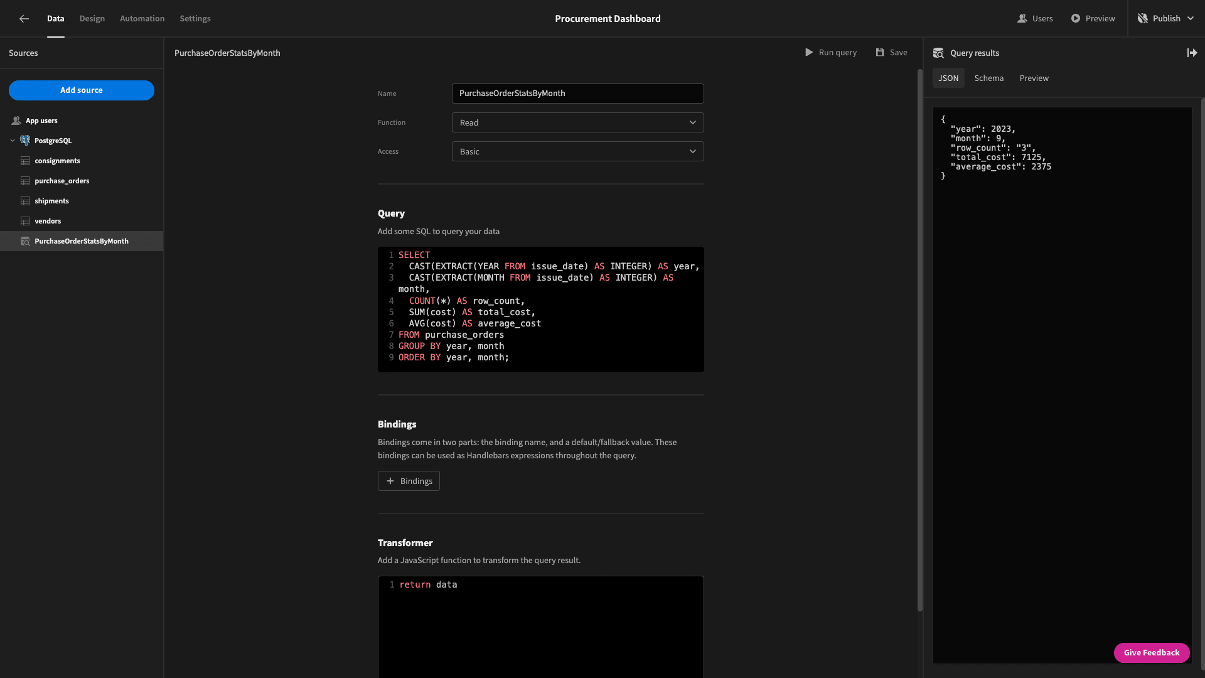Click the PurchaseOrderStatsByMonth query icon
The image size is (1205, 678).
[25, 241]
